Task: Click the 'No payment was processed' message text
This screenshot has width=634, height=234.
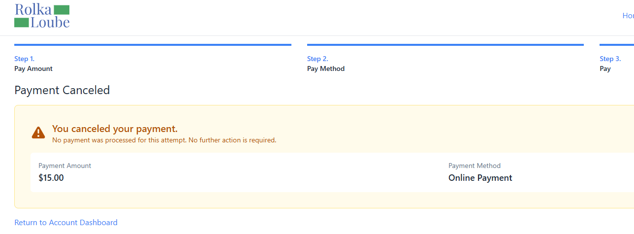Action: coord(164,140)
